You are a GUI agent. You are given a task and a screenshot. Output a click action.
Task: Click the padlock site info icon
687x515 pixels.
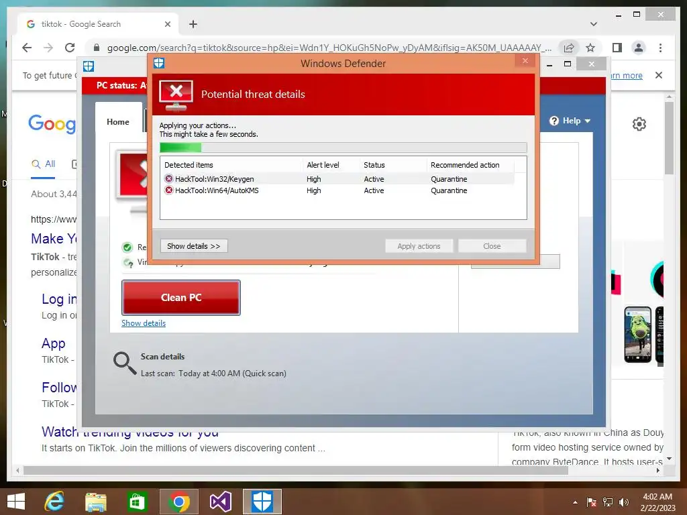pos(97,48)
